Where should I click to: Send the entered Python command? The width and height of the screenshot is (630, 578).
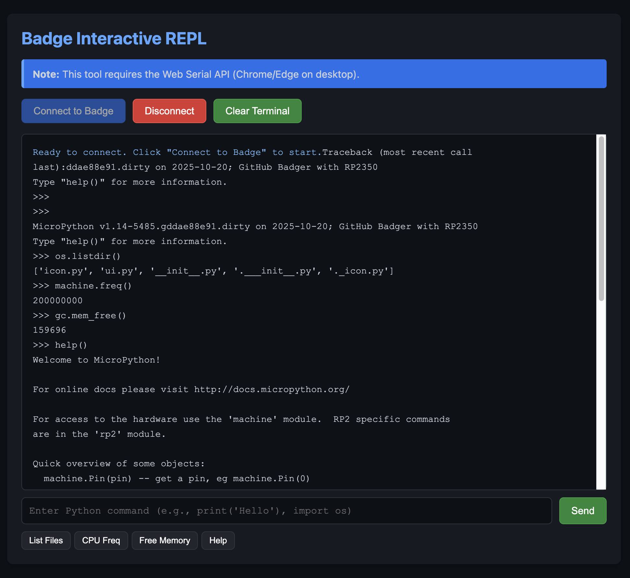point(582,511)
